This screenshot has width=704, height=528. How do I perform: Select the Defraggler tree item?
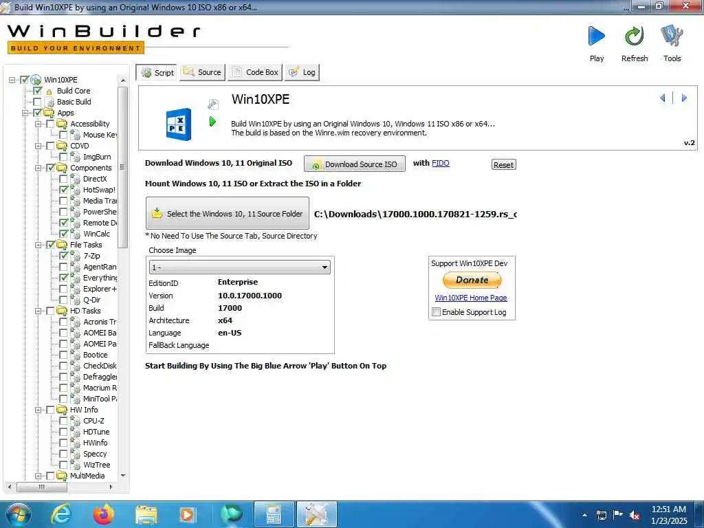point(100,377)
